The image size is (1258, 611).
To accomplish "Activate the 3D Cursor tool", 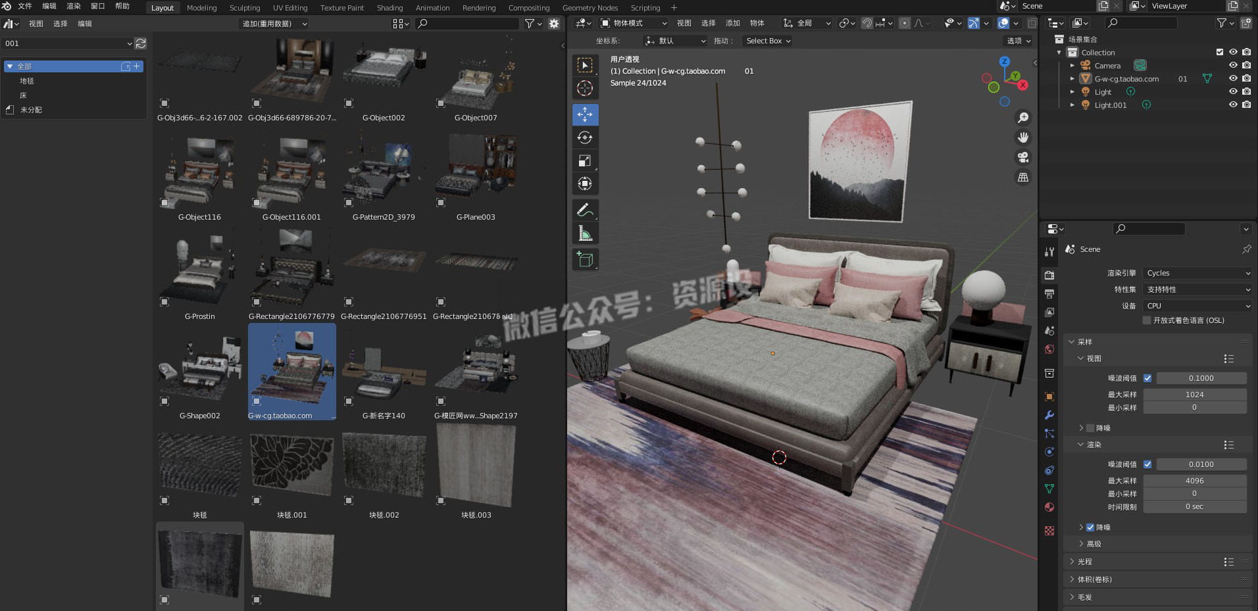I will pos(585,88).
